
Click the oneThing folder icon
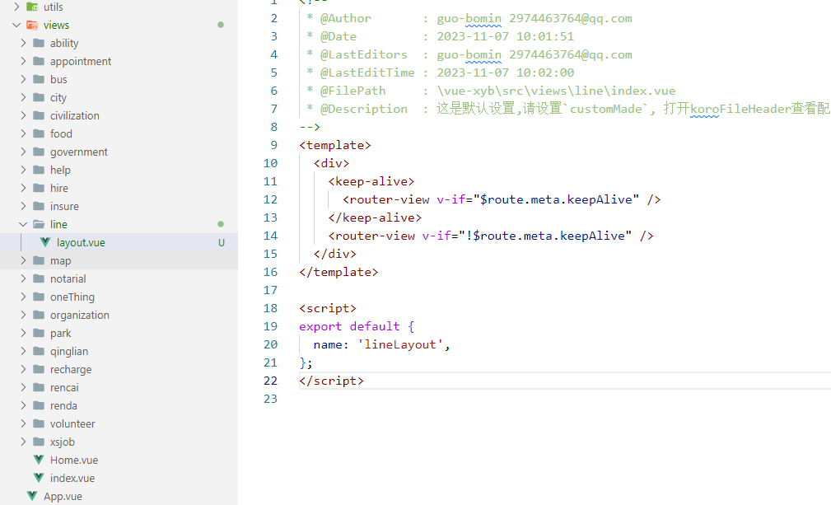pyautogui.click(x=39, y=297)
